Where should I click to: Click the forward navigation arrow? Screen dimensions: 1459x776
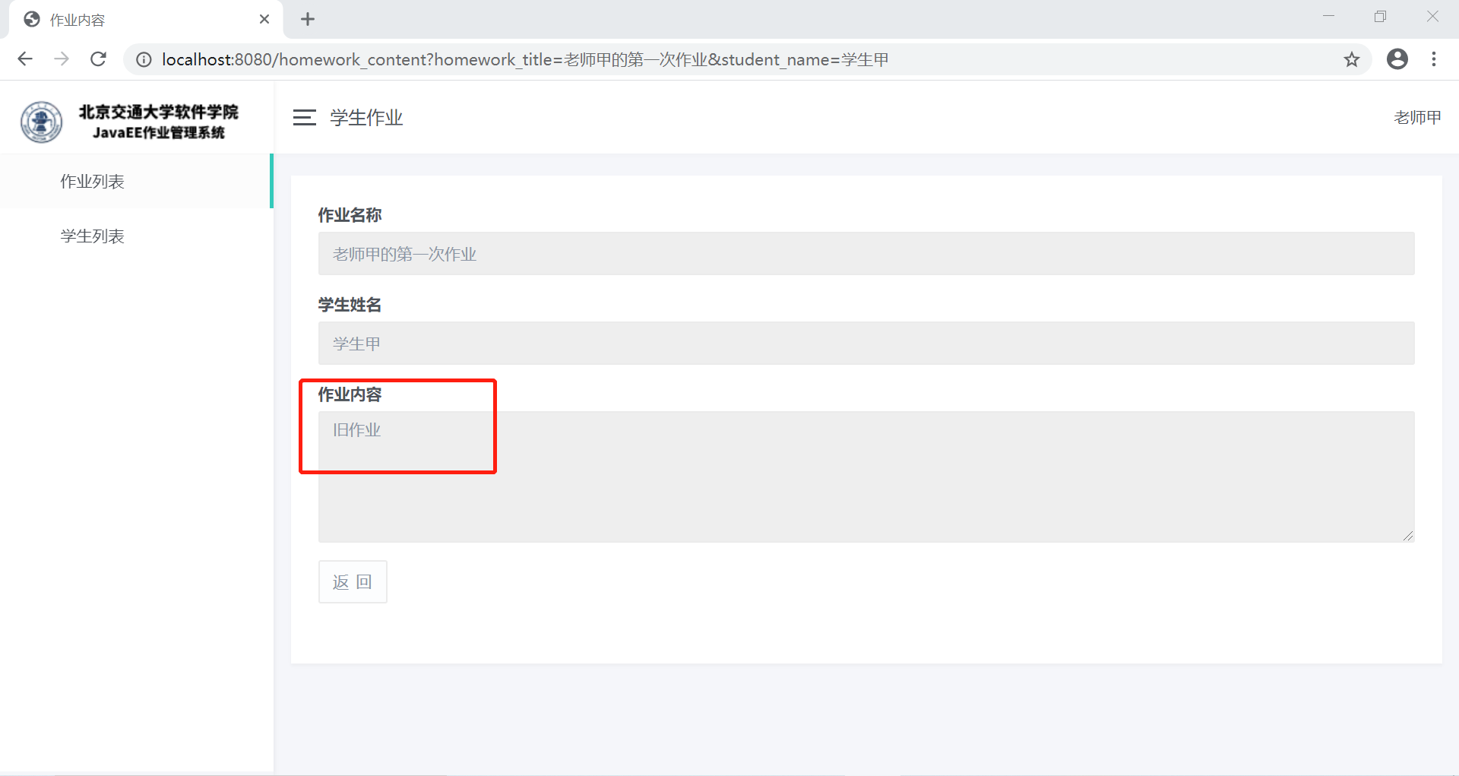click(x=62, y=59)
